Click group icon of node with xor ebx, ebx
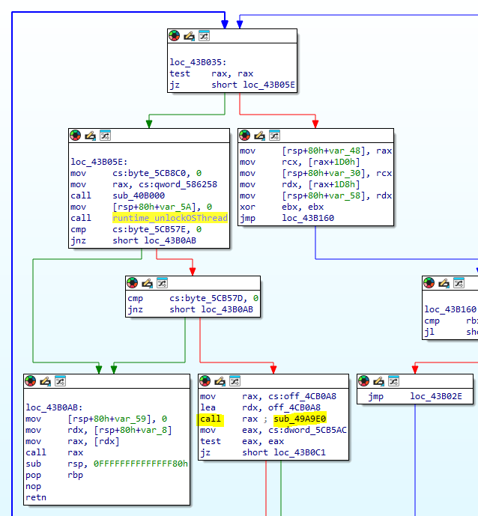 click(x=274, y=136)
